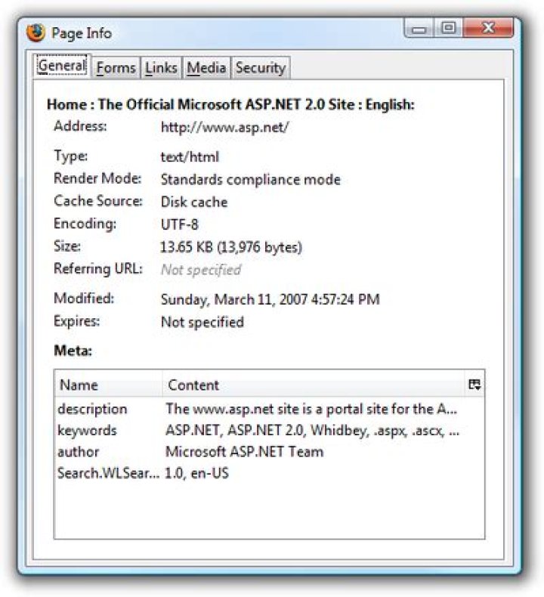Viewport: 544px width, 597px height.
Task: Select the keywords meta row
Action: (x=270, y=431)
